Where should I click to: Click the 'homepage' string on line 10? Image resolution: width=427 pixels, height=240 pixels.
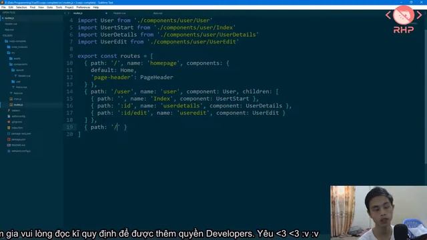(163, 63)
